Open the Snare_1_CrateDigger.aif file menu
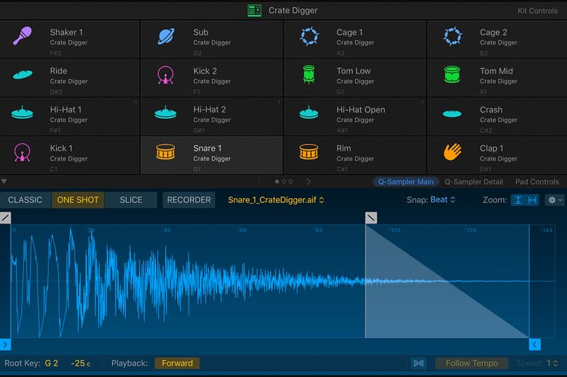The width and height of the screenshot is (567, 377). click(x=276, y=200)
